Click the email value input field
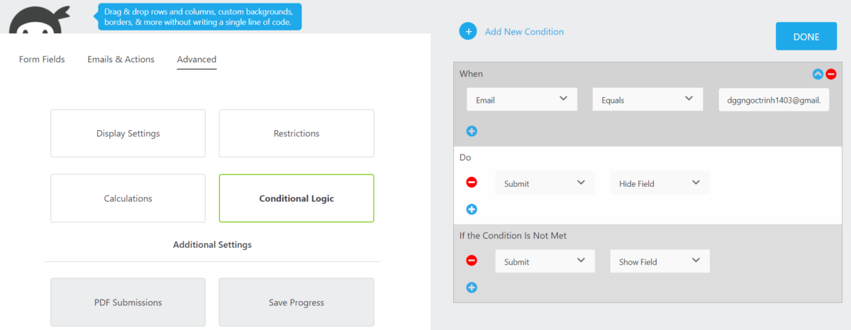Screen dimensions: 851x330 [774, 100]
